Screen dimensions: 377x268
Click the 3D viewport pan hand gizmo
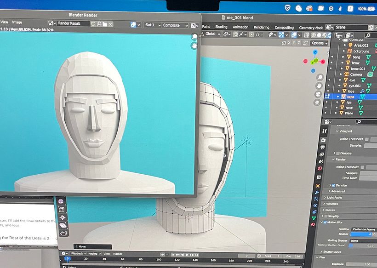click(x=319, y=86)
